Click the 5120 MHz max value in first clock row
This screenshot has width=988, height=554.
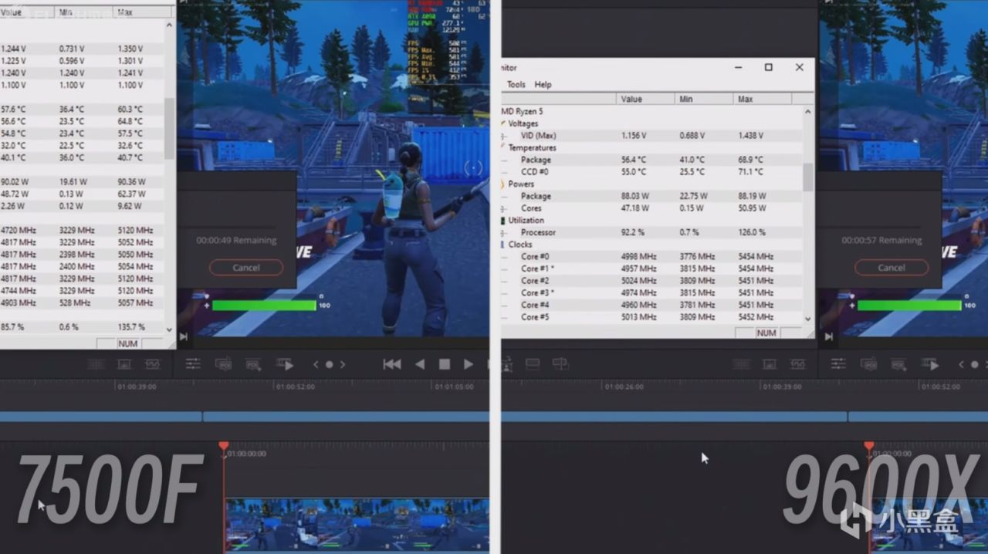pyautogui.click(x=136, y=230)
